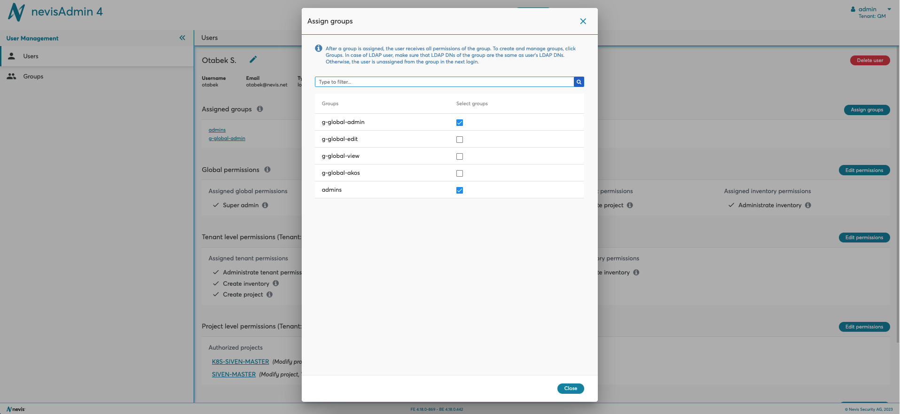
Task: Click info icon beside Create inventory
Action: pos(276,283)
